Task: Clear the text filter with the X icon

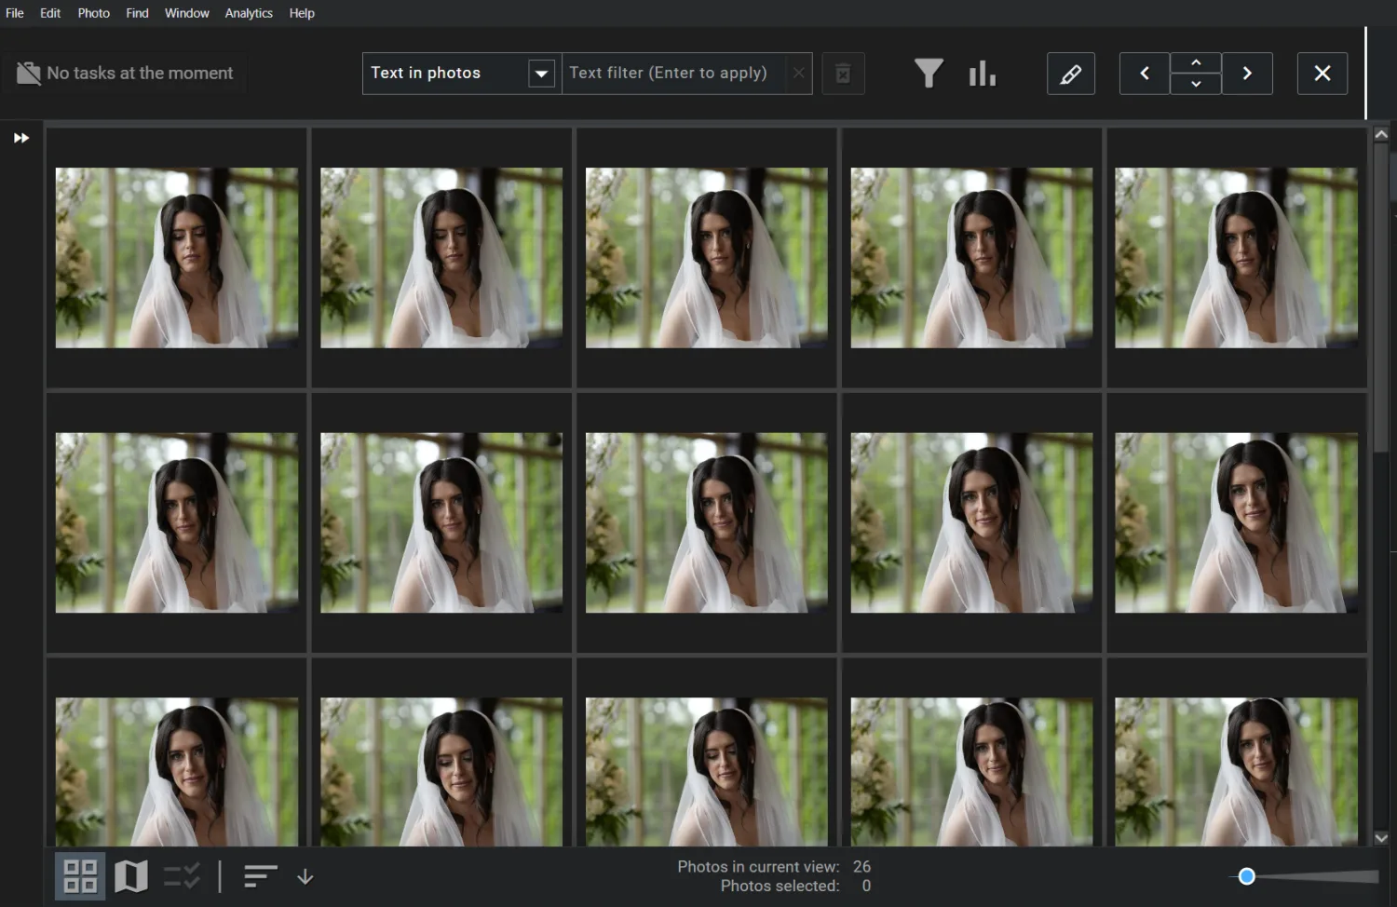Action: [x=798, y=74]
